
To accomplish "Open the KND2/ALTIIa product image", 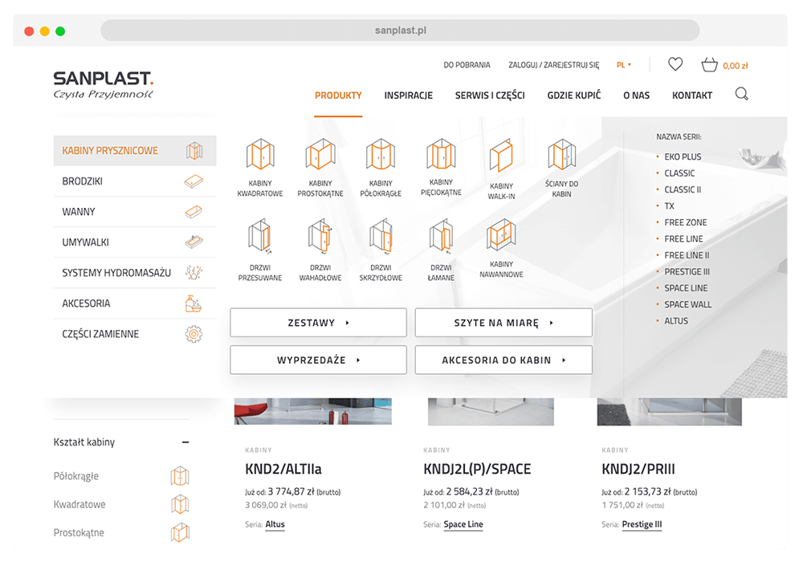I will tap(313, 412).
